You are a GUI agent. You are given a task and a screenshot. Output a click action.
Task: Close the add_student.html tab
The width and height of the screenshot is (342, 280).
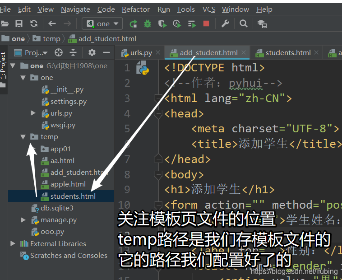coord(244,52)
